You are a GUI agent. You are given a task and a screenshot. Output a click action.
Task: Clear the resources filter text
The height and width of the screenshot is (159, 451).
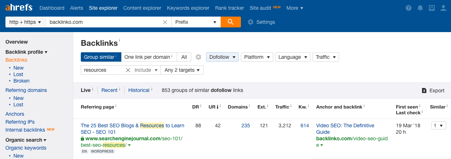128,70
